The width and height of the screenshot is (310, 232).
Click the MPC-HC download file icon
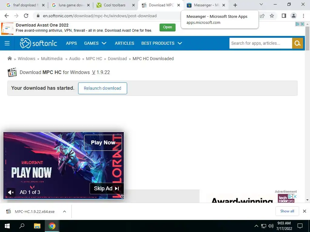click(8, 211)
